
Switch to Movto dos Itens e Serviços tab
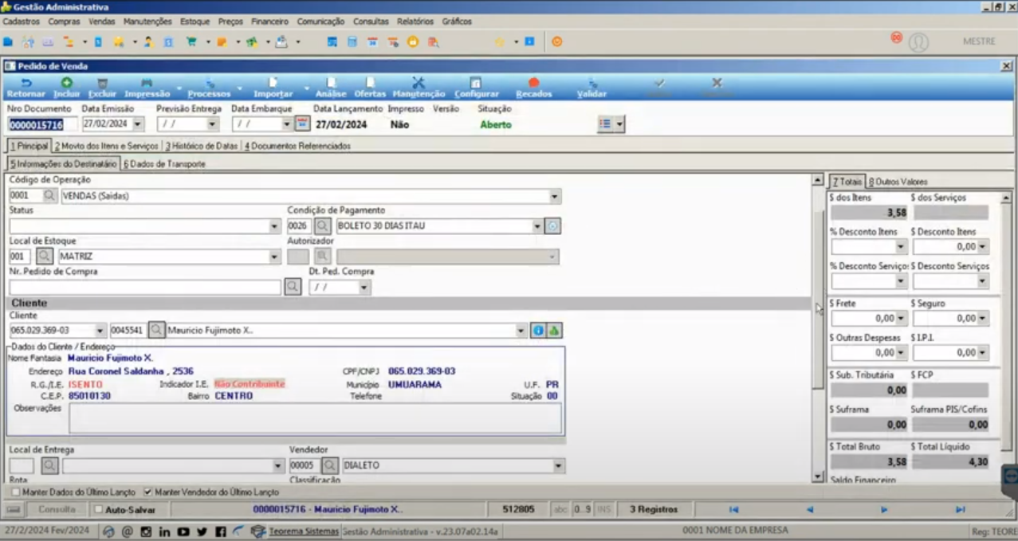107,146
